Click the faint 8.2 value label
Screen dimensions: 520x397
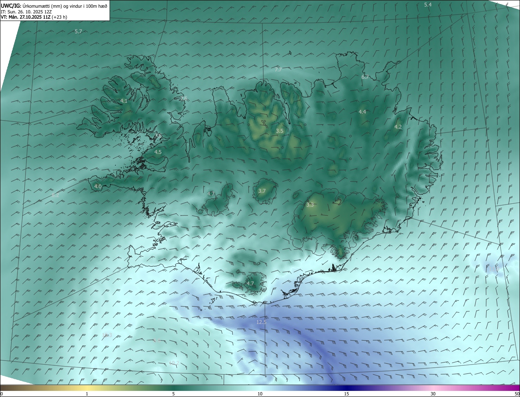click(56, 195)
